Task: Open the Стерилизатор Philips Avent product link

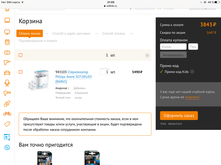Action: [x=73, y=77]
